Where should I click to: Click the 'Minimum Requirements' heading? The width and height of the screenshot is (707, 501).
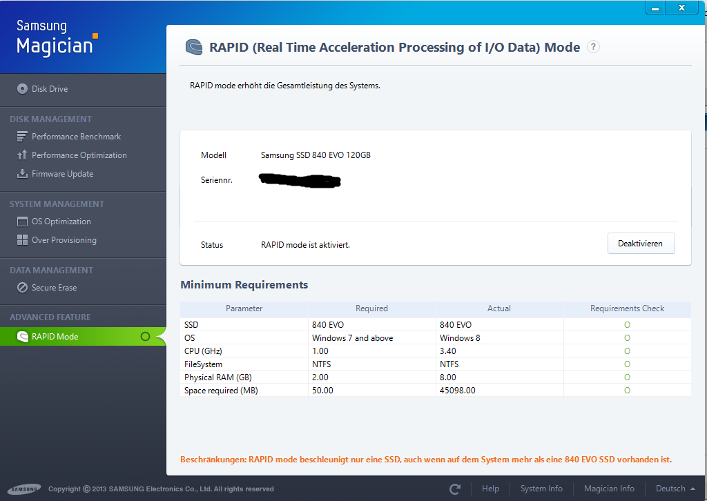244,285
